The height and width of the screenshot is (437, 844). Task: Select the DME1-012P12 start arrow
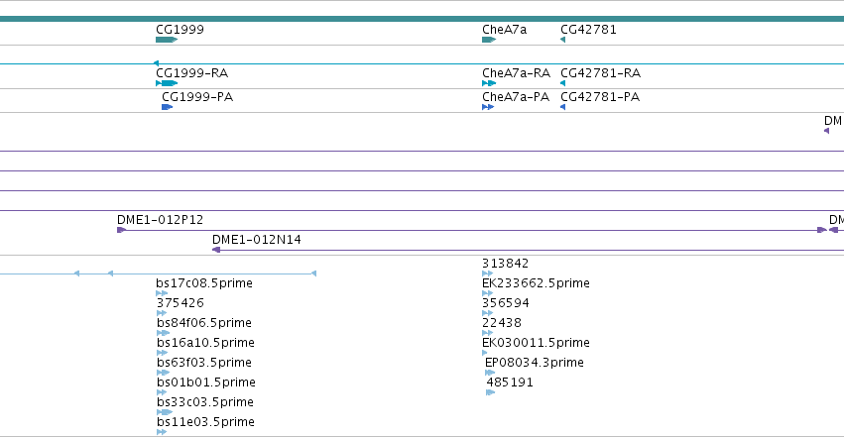(x=121, y=230)
